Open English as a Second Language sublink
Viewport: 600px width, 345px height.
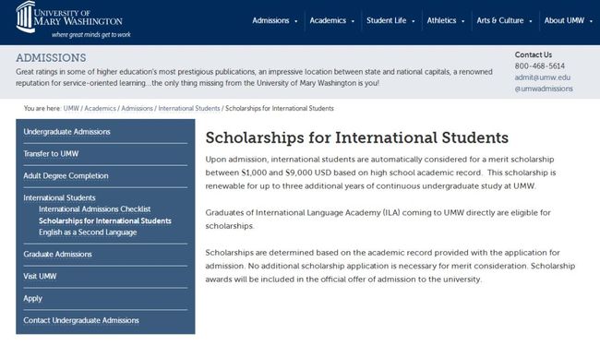tap(88, 232)
